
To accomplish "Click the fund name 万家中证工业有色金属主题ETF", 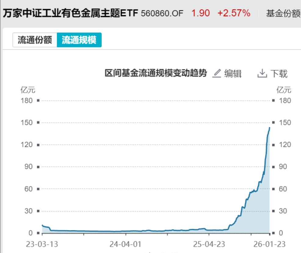I will [70, 13].
